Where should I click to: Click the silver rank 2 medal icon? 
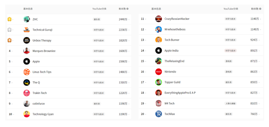[x=9, y=30]
